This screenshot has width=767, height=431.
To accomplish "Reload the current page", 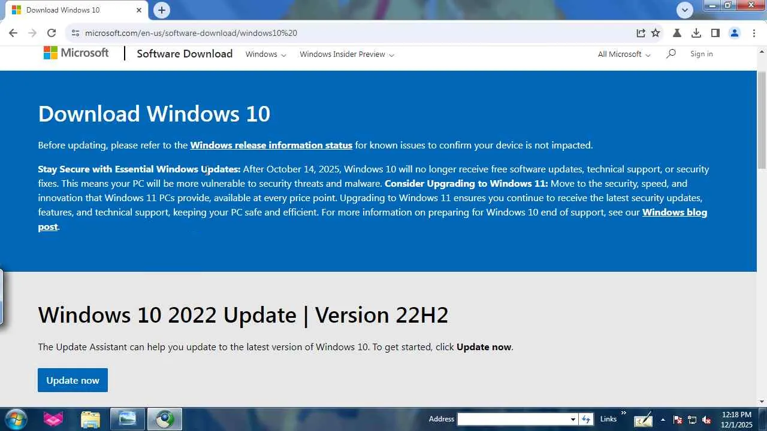I will coord(52,33).
